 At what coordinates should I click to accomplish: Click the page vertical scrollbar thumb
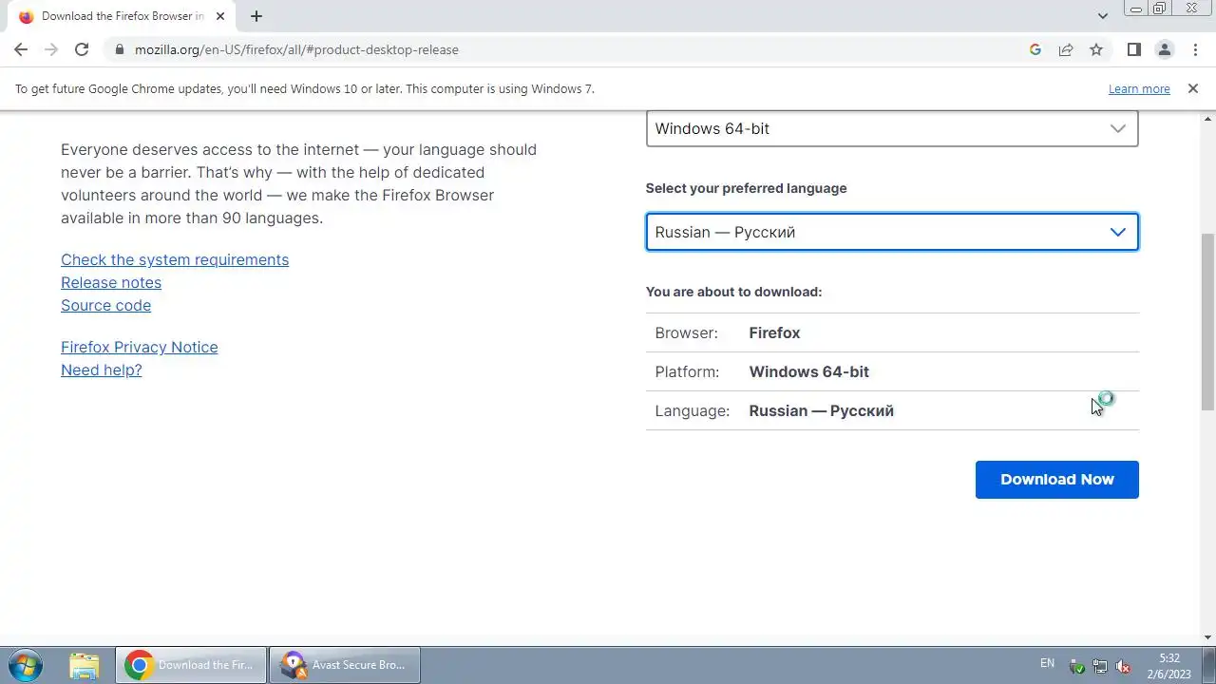[x=1207, y=321]
